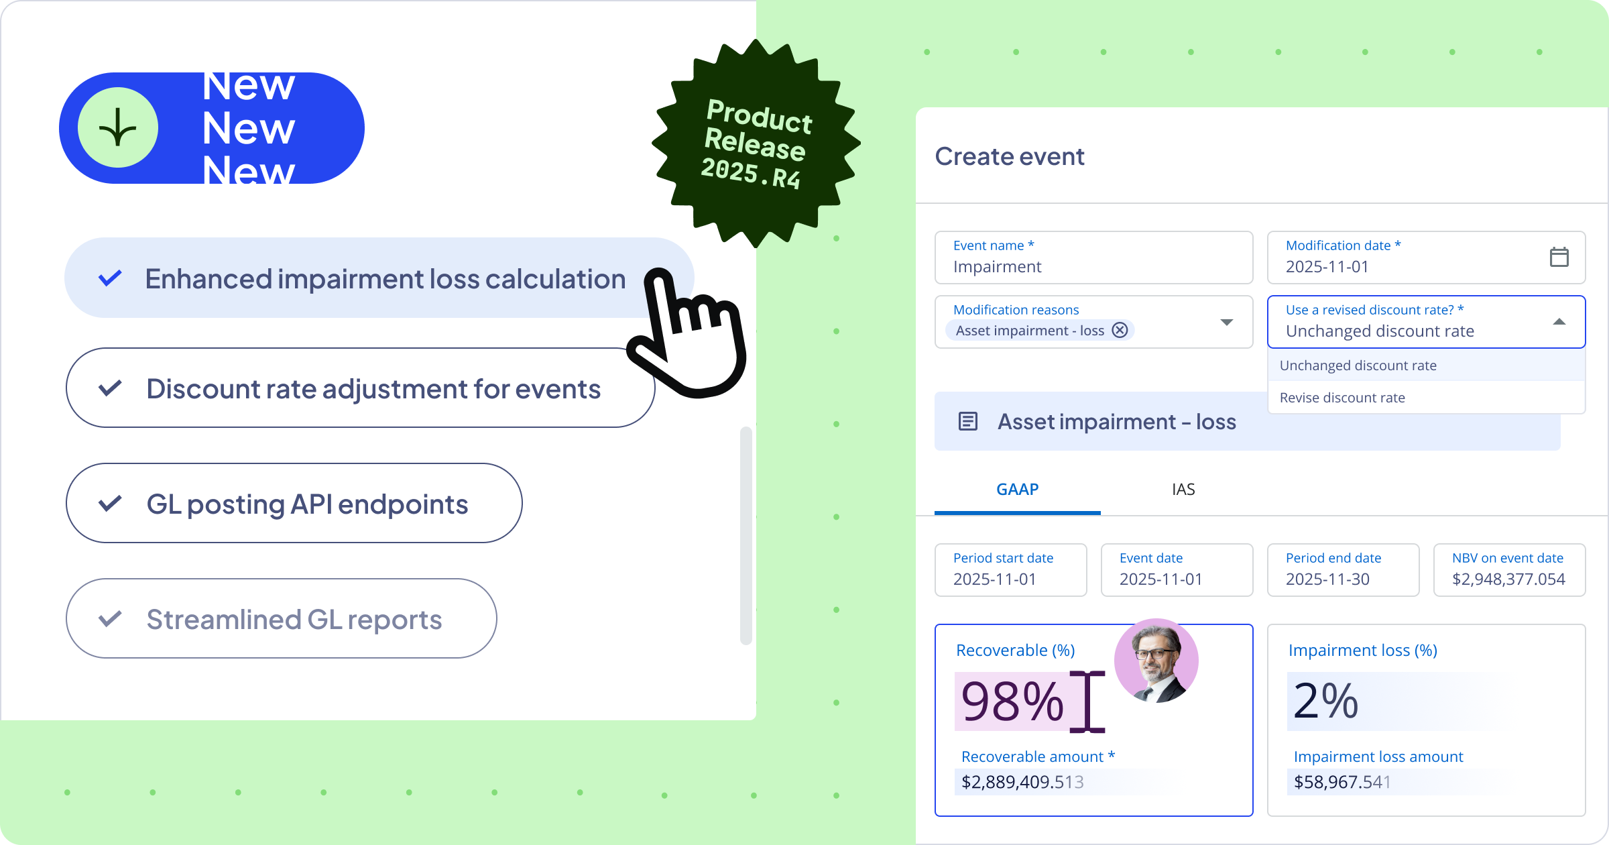Select the GAAP tab

pyautogui.click(x=1017, y=489)
